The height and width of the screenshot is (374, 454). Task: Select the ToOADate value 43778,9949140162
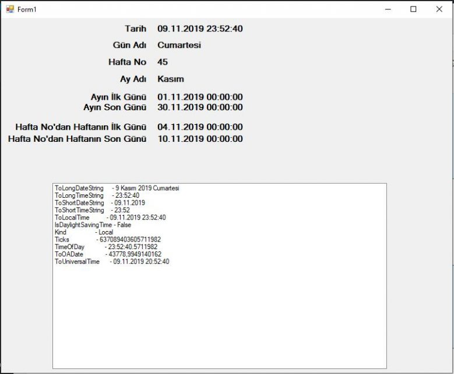(x=135, y=254)
